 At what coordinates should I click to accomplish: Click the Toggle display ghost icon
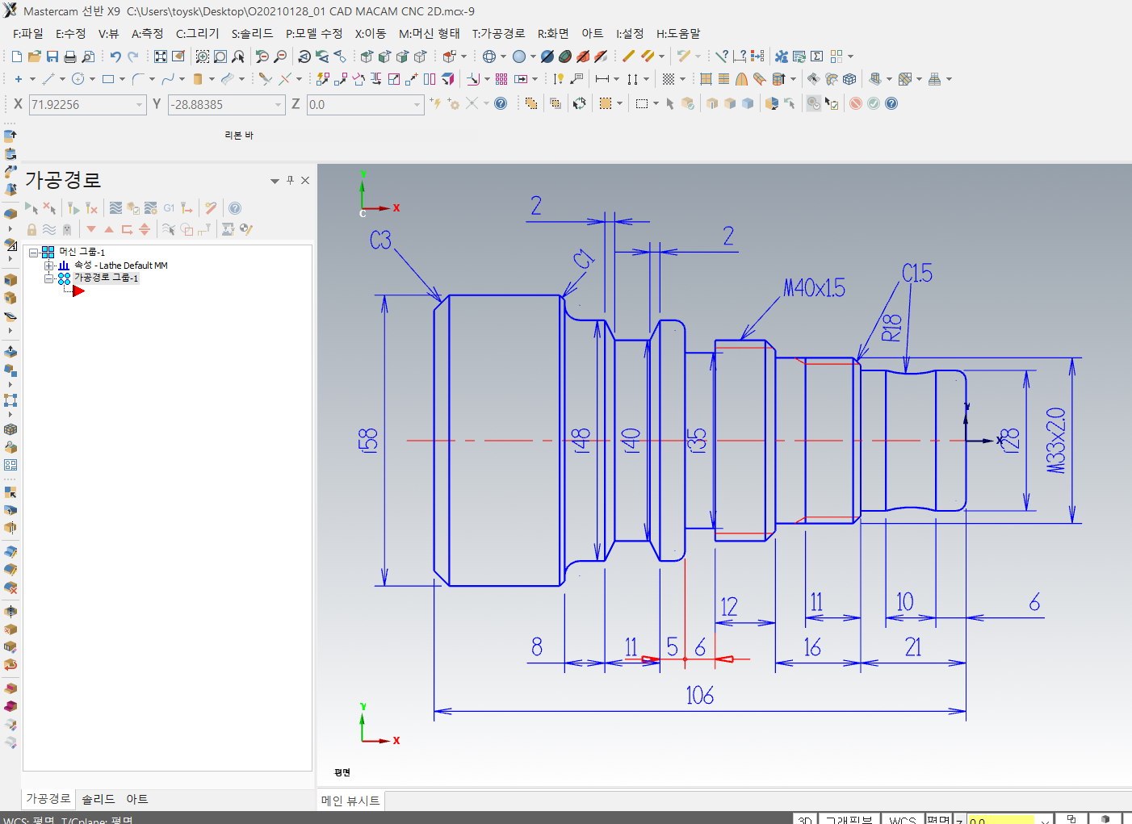click(67, 229)
